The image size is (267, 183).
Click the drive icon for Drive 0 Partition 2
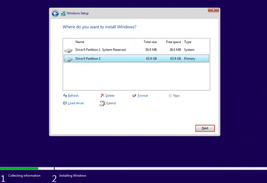pyautogui.click(x=68, y=59)
